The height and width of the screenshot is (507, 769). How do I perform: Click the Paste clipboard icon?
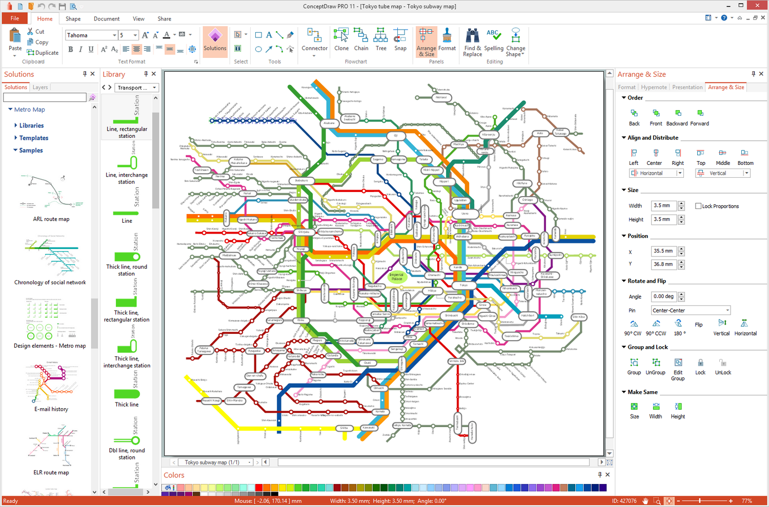15,36
